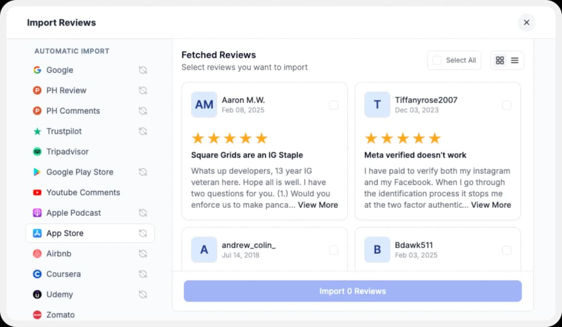The height and width of the screenshot is (327, 562).
Task: Check Bdawk511's review for import
Action: (507, 250)
